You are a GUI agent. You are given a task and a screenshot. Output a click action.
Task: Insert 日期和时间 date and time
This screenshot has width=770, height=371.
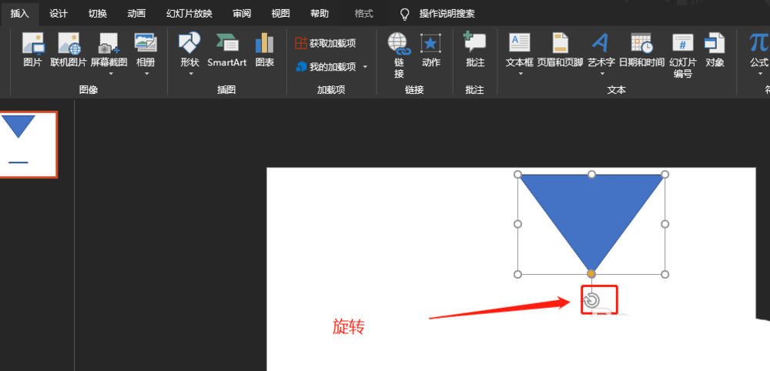tap(641, 50)
